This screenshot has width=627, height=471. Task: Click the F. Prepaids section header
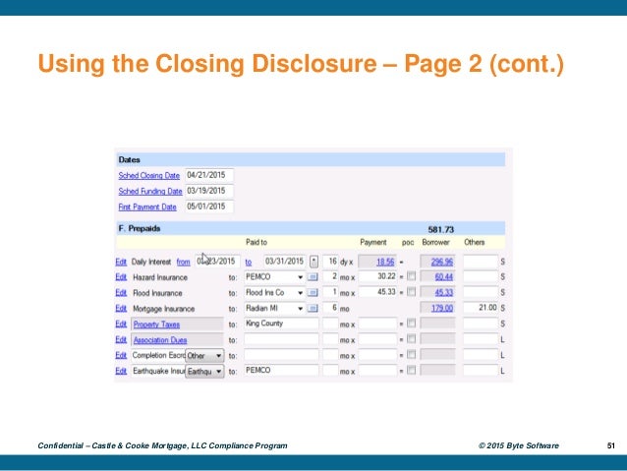pos(311,228)
